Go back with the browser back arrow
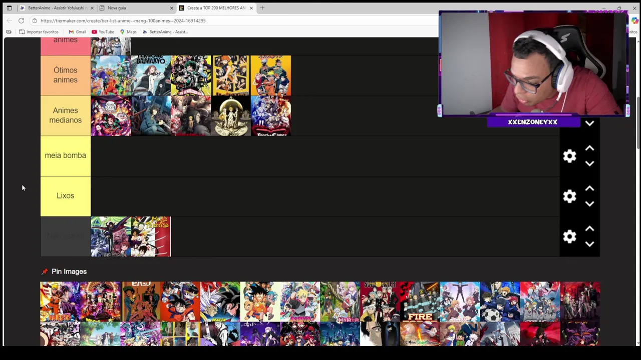641x360 pixels. (x=9, y=20)
